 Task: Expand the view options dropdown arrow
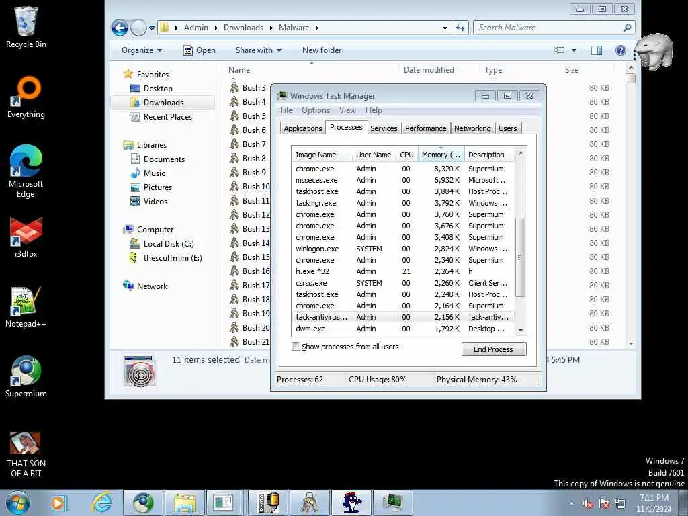pos(574,50)
